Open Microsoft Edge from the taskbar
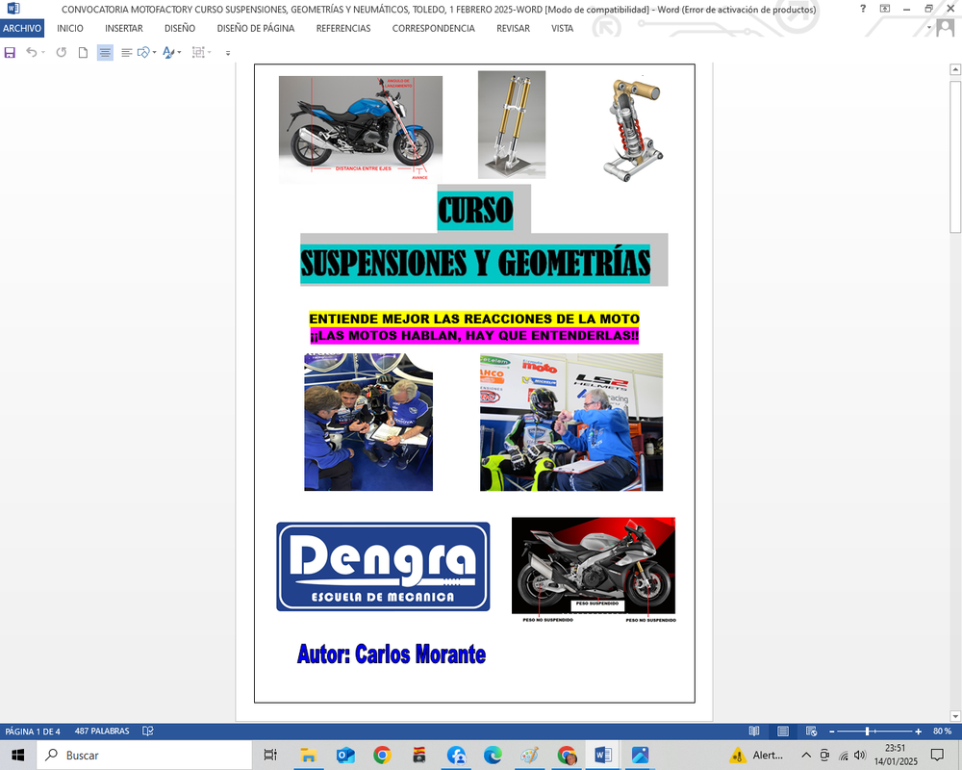Screen dimensions: 962x770 493,756
